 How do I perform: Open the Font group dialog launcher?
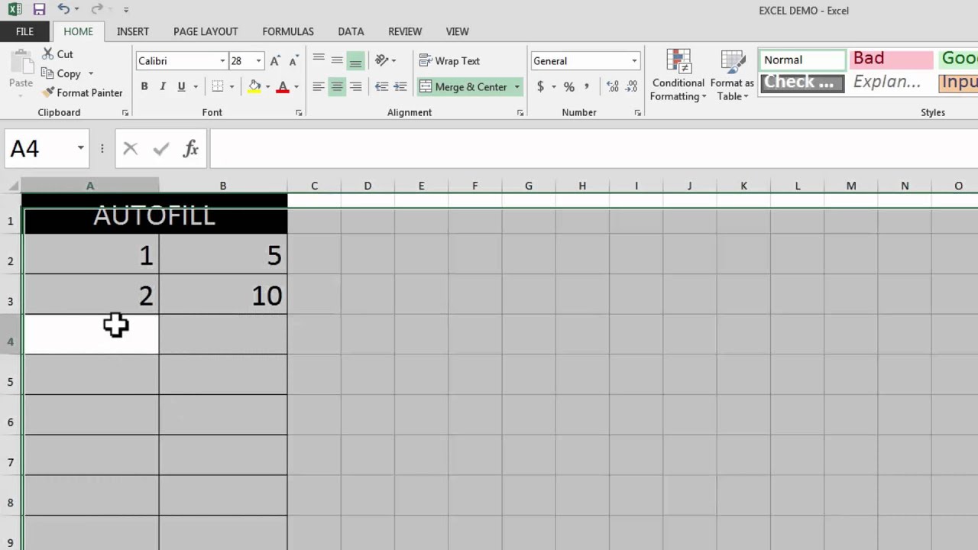299,113
